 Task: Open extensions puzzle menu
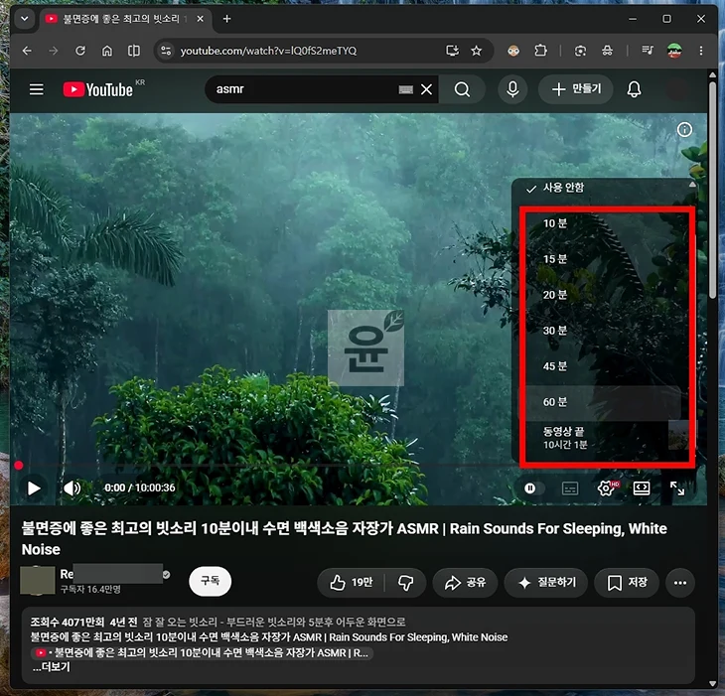pyautogui.click(x=540, y=51)
